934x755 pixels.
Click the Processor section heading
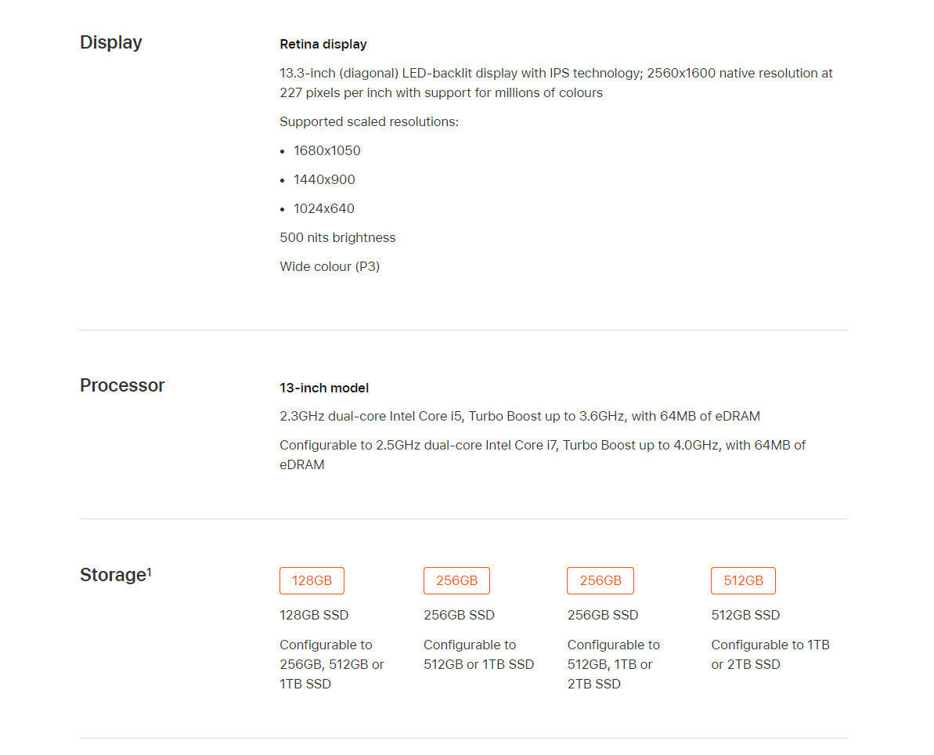(x=122, y=385)
